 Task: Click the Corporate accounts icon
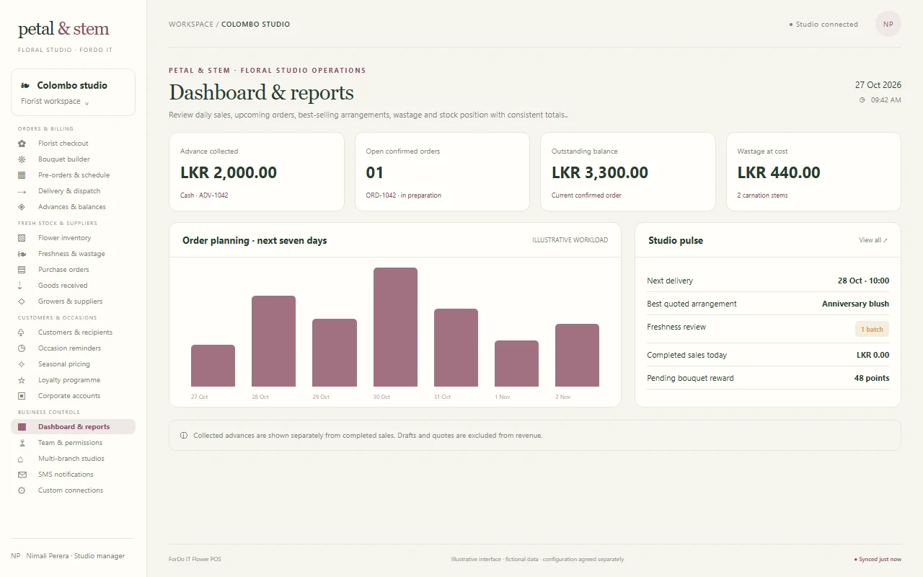22,396
